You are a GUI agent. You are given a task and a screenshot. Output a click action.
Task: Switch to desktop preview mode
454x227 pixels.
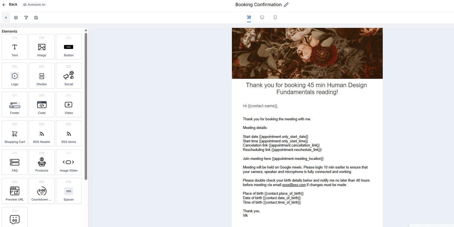click(x=262, y=17)
